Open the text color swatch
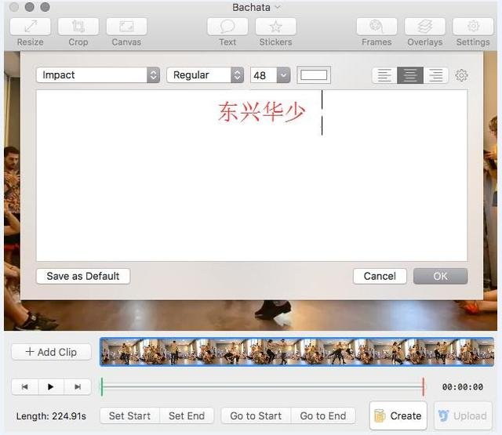This screenshot has height=435, width=502. [x=314, y=75]
